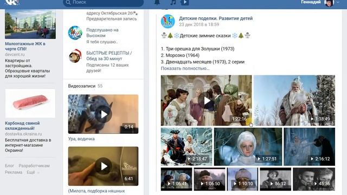Open the dostavka.okraina.ru ad address

pyautogui.click(x=23, y=134)
